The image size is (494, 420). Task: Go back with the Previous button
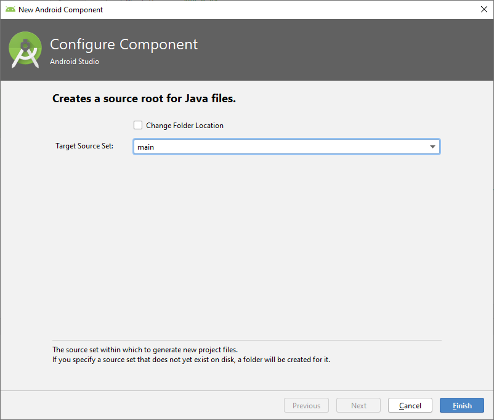(x=306, y=405)
